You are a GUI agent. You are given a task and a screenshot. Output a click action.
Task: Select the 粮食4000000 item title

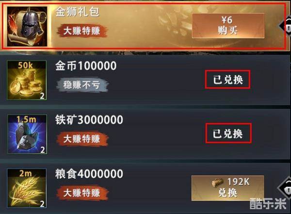point(89,174)
